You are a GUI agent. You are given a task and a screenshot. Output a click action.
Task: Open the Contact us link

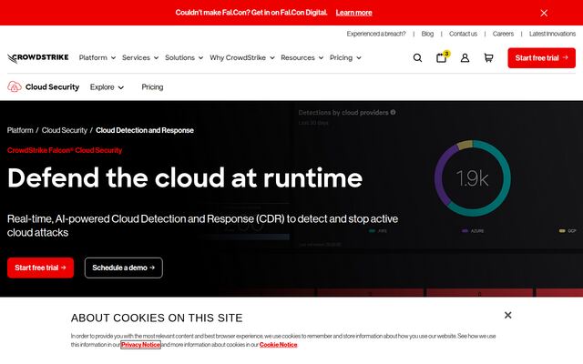[x=463, y=34]
